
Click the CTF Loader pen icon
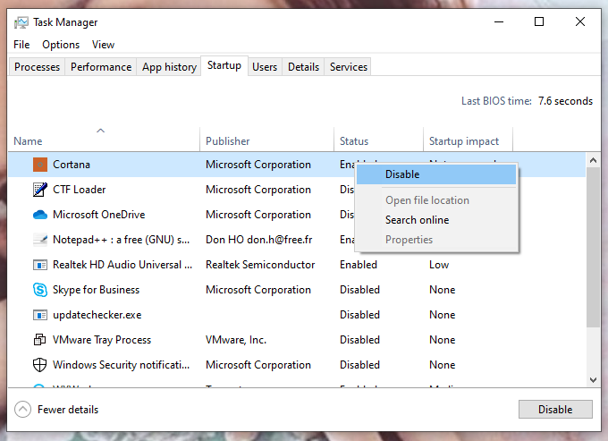click(40, 190)
